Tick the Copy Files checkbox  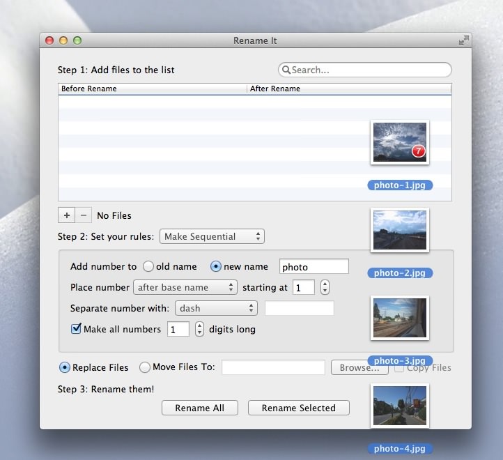(x=398, y=368)
